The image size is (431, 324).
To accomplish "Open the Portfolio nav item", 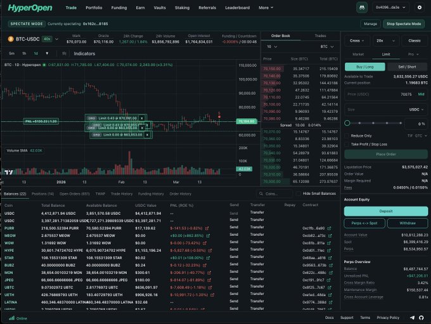I will point(94,8).
